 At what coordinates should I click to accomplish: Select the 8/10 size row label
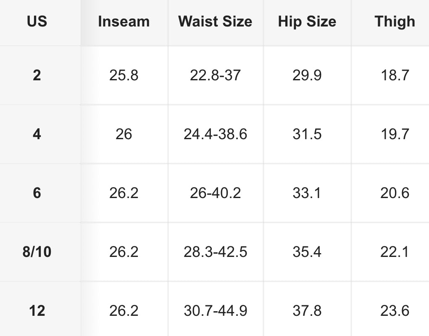37,252
